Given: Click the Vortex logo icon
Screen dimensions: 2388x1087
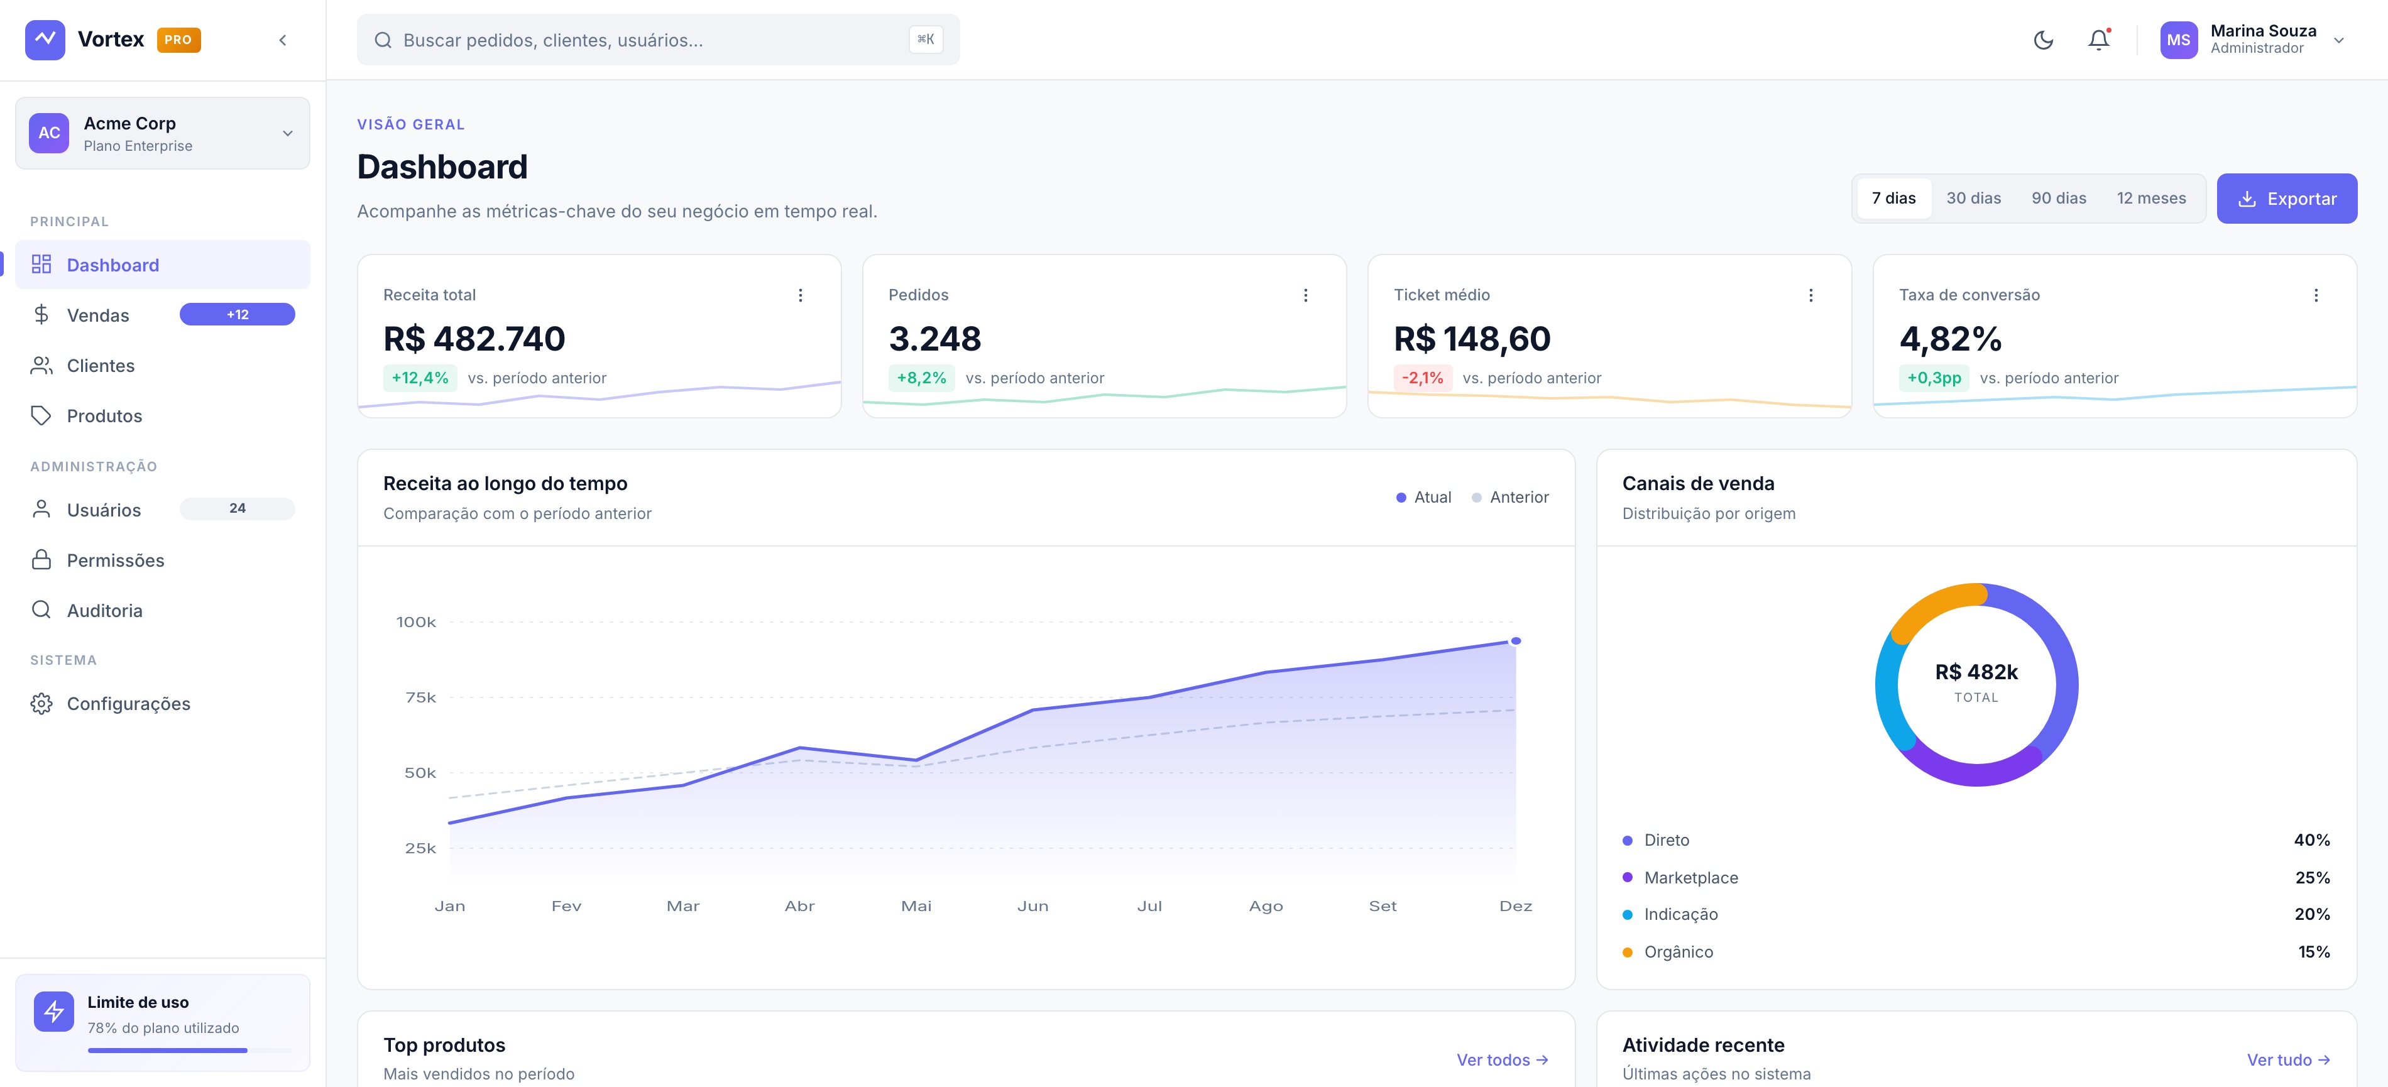Looking at the screenshot, I should (x=45, y=40).
